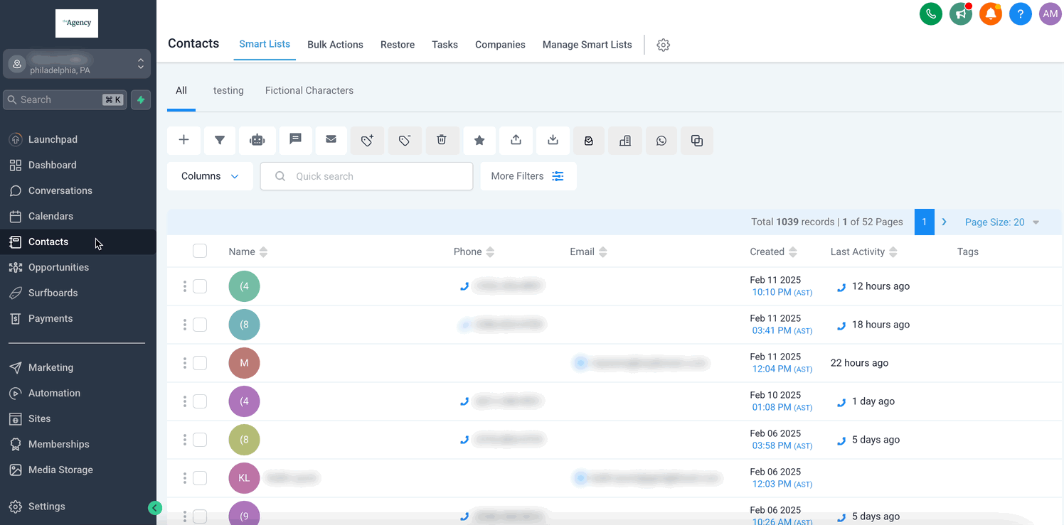The height and width of the screenshot is (525, 1064).
Task: Open the orange bell notifications icon
Action: pos(991,13)
